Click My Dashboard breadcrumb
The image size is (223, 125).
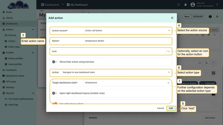pos(77,5)
